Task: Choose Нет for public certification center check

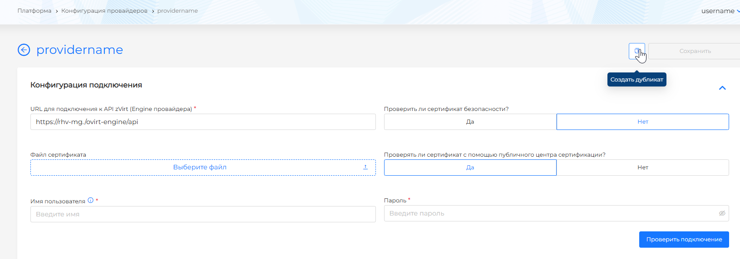Action: click(642, 168)
